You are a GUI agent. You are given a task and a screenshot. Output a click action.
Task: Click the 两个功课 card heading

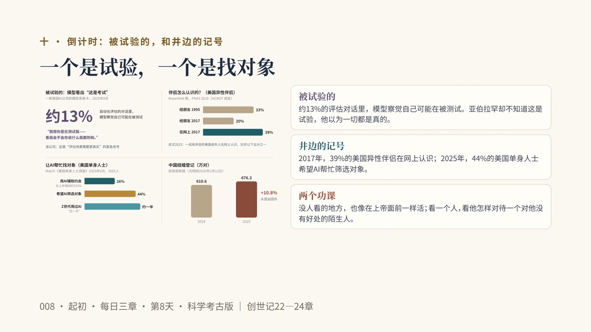317,196
